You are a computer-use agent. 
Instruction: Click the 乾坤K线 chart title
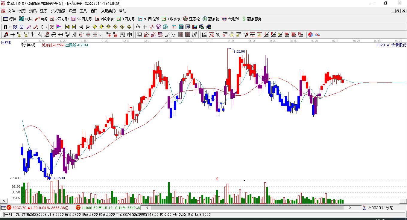pos(28,45)
